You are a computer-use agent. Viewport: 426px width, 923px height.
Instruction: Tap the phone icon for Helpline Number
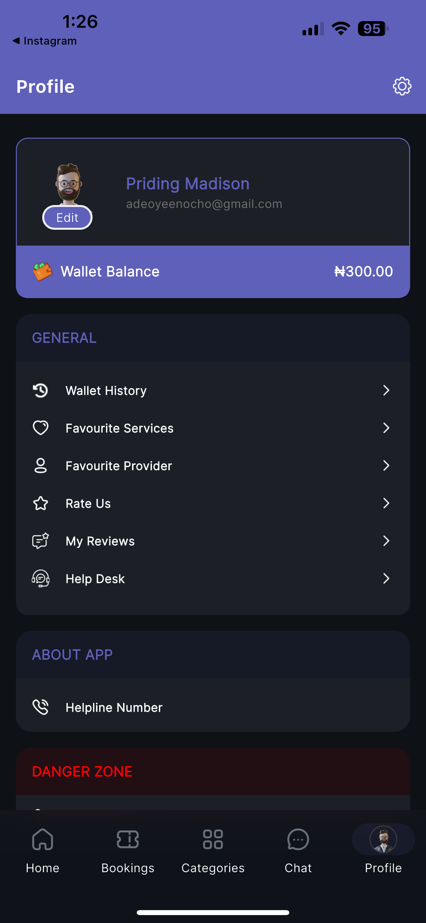(x=41, y=707)
